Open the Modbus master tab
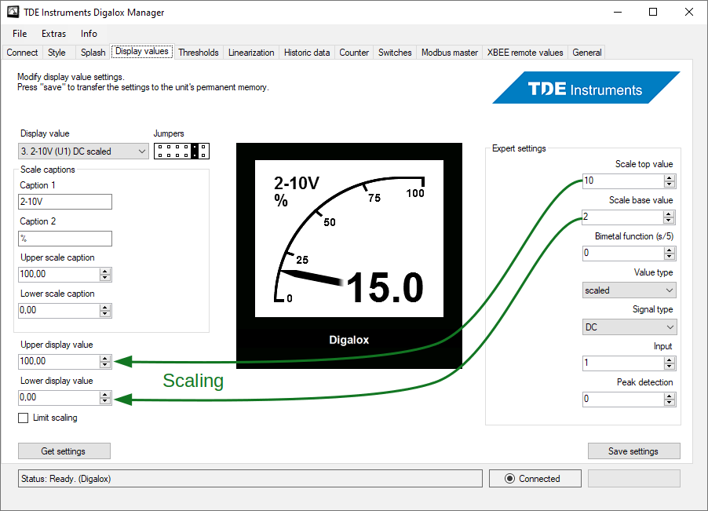 (450, 53)
